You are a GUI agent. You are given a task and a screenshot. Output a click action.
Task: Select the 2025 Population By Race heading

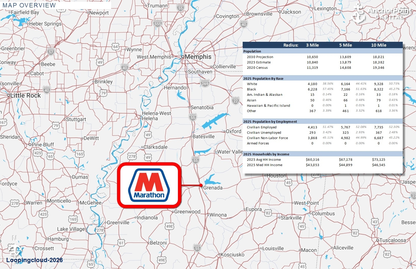click(263, 78)
